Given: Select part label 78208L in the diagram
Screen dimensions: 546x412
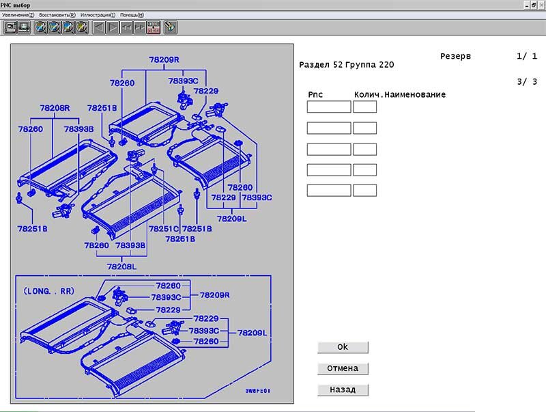Looking at the screenshot, I should pyautogui.click(x=121, y=266).
